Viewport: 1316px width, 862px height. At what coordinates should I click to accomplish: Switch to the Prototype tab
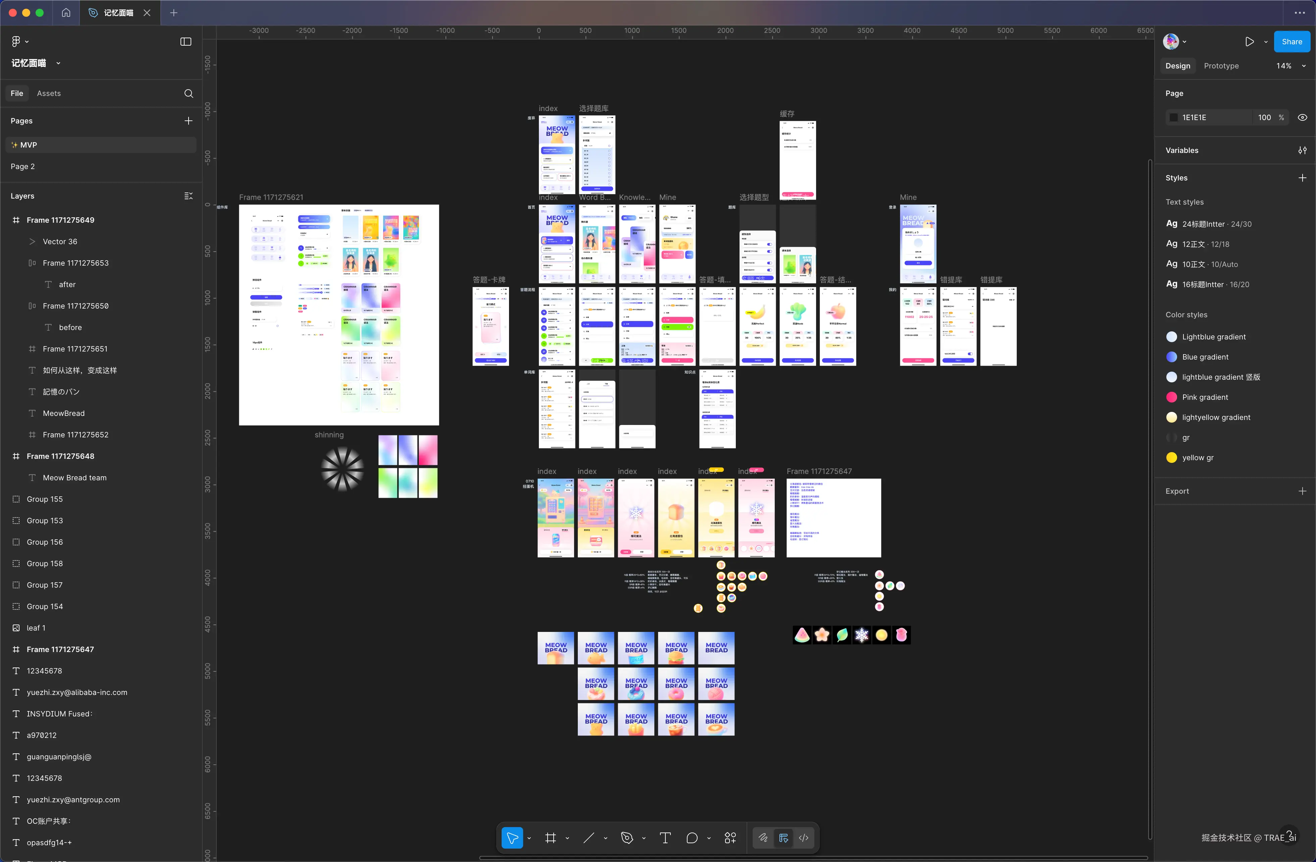coord(1221,66)
